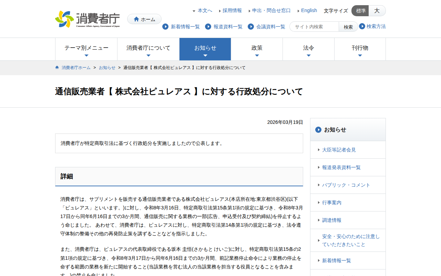Open 調達情報 in the sidebar
This screenshot has height=276, width=441.
(332, 220)
